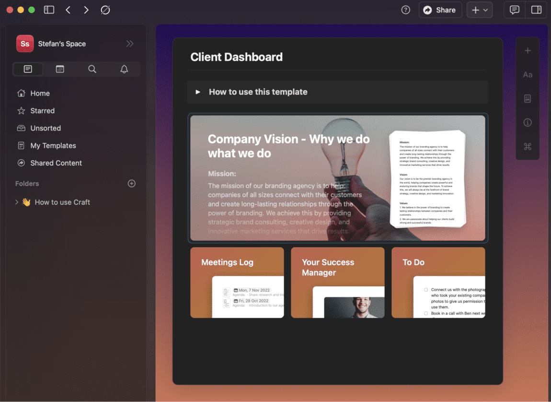Go forward with the right arrow

coord(86,10)
